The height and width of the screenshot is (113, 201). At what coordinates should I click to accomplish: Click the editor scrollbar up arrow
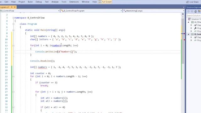183,17
